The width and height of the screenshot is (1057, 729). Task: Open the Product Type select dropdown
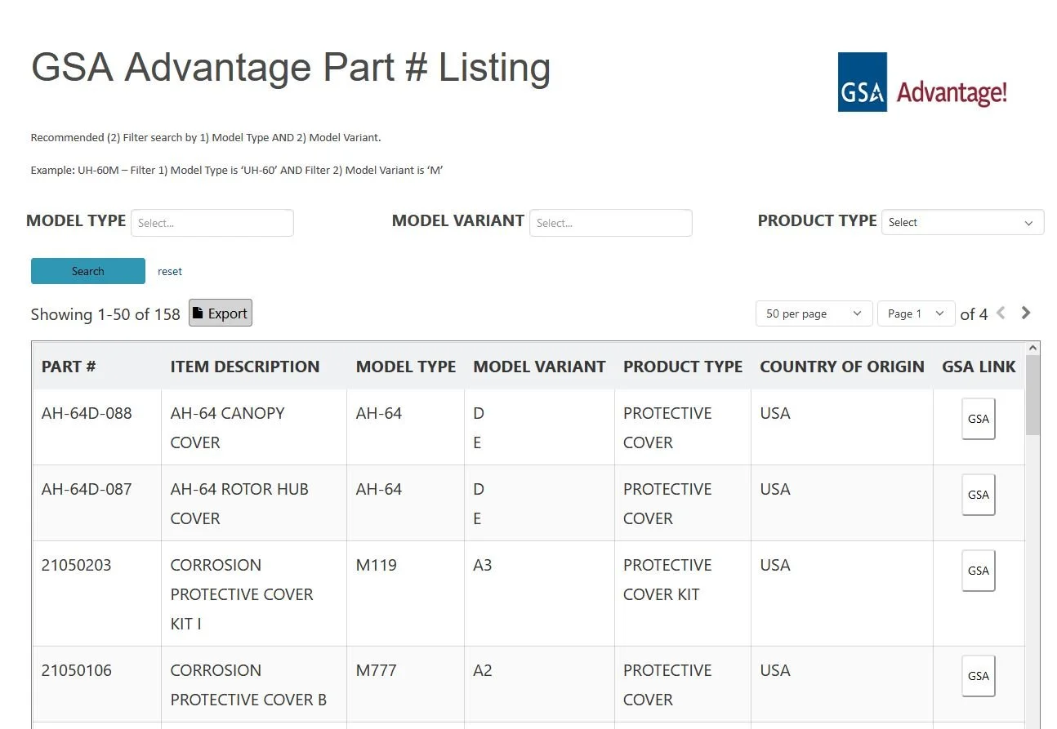[962, 222]
